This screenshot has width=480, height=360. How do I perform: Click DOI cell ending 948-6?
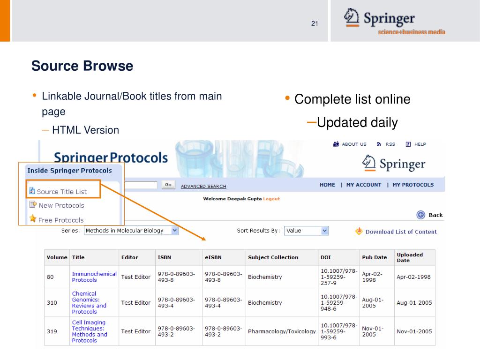coord(339,302)
